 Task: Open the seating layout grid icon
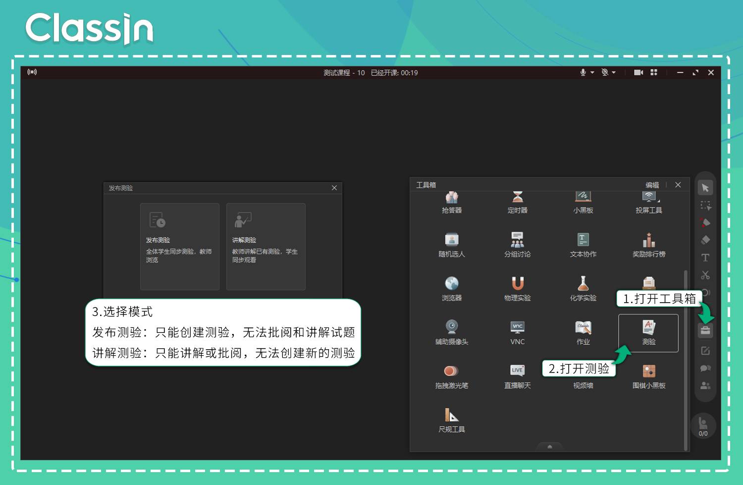(x=654, y=72)
